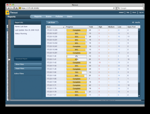Click the sort arrow in the Host column
The image size is (150, 114).
click(x=63, y=27)
